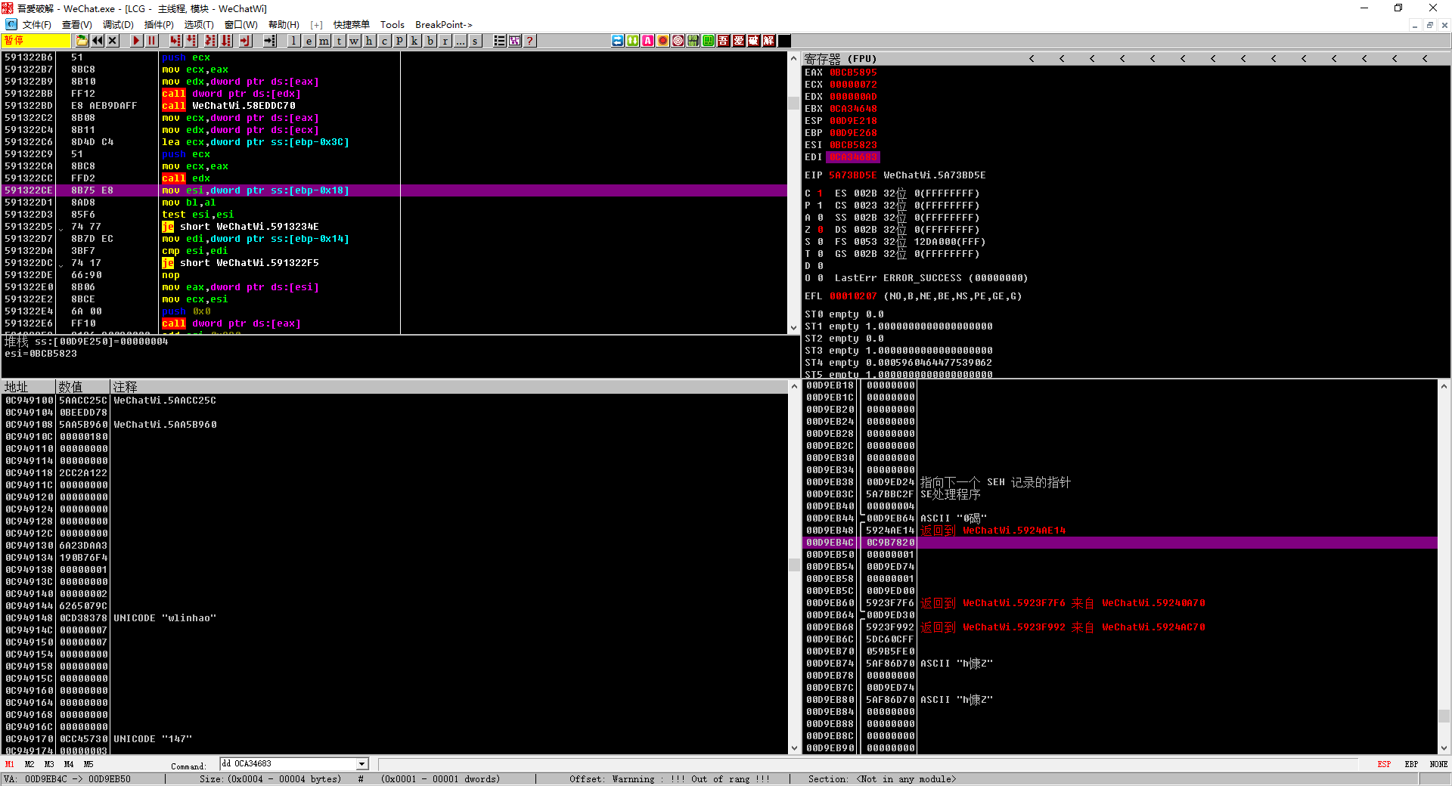This screenshot has width=1452, height=786.
Task: Show Patches with P button
Action: pos(399,41)
